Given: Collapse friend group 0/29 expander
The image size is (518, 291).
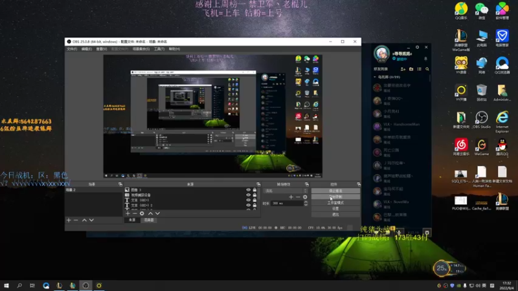Looking at the screenshot, I should [x=375, y=77].
